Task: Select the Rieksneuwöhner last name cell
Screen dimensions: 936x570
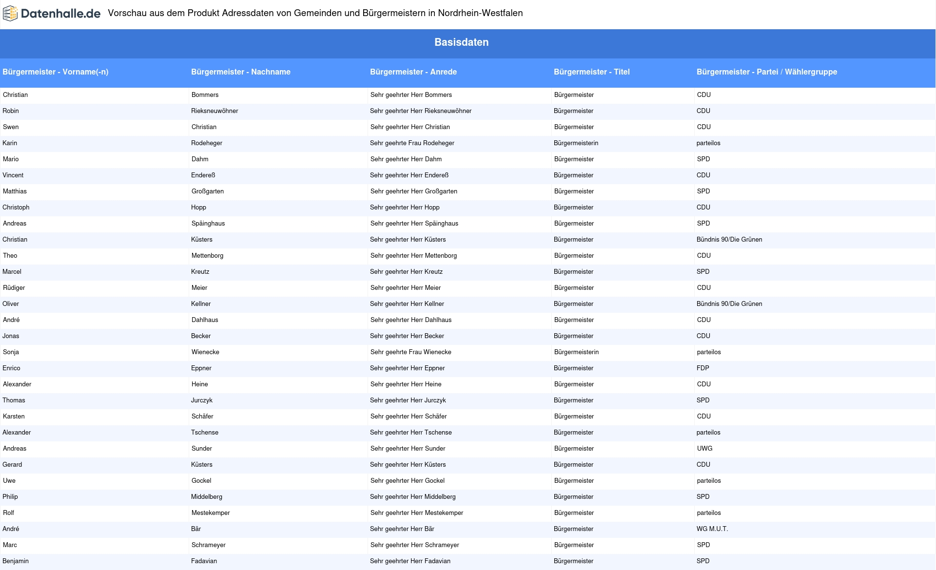Action: (214, 111)
